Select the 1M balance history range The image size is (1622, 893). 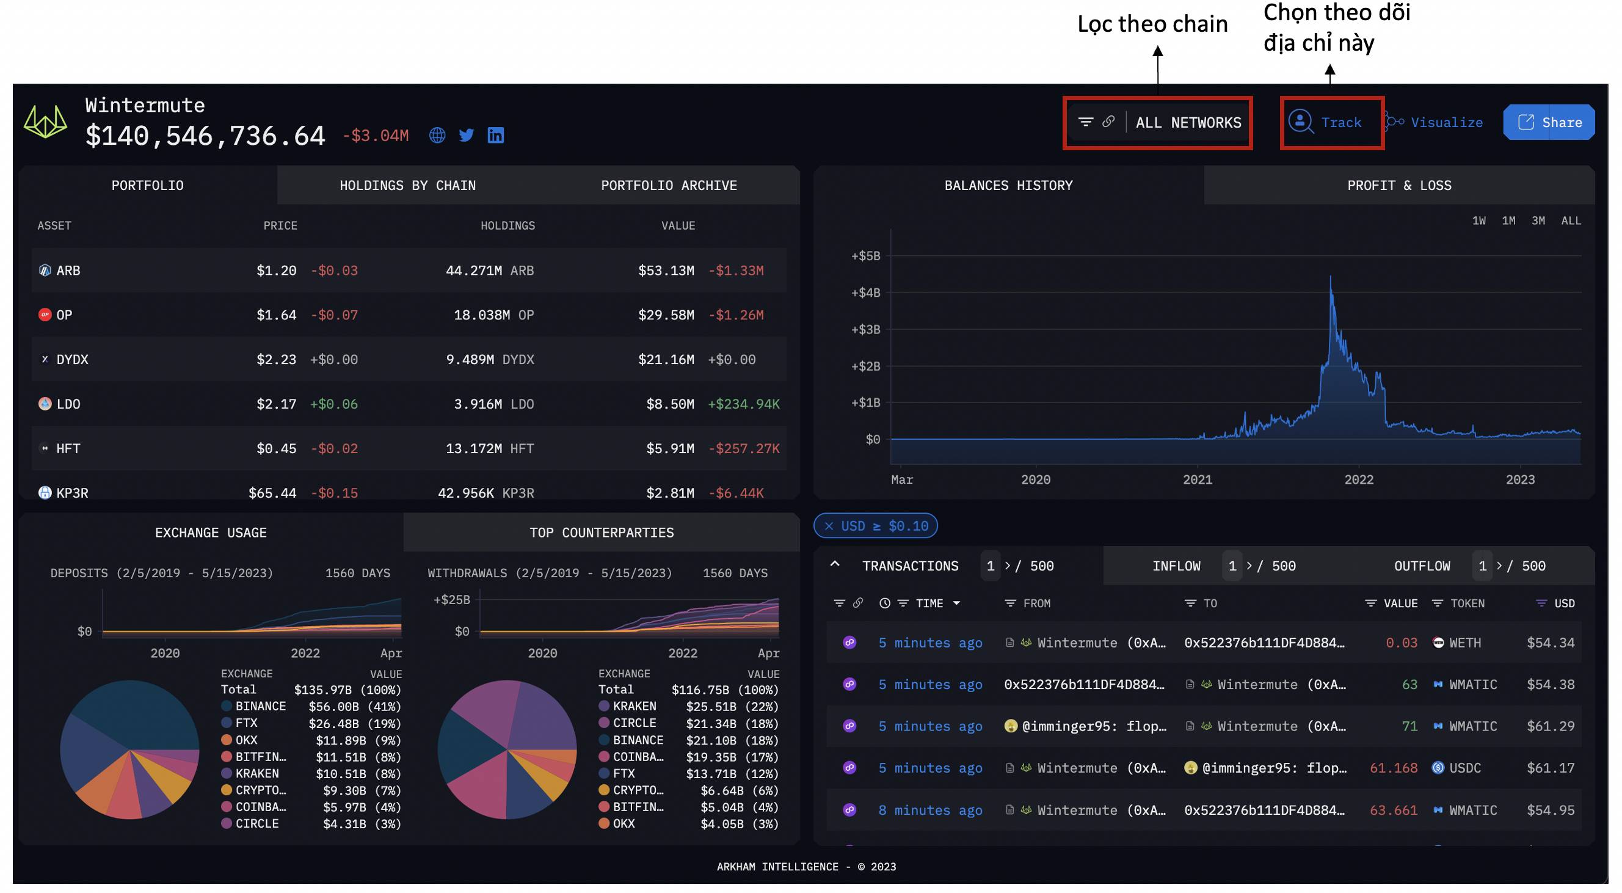tap(1508, 221)
